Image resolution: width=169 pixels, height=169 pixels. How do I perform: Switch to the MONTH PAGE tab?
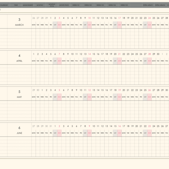[x=64, y=5]
